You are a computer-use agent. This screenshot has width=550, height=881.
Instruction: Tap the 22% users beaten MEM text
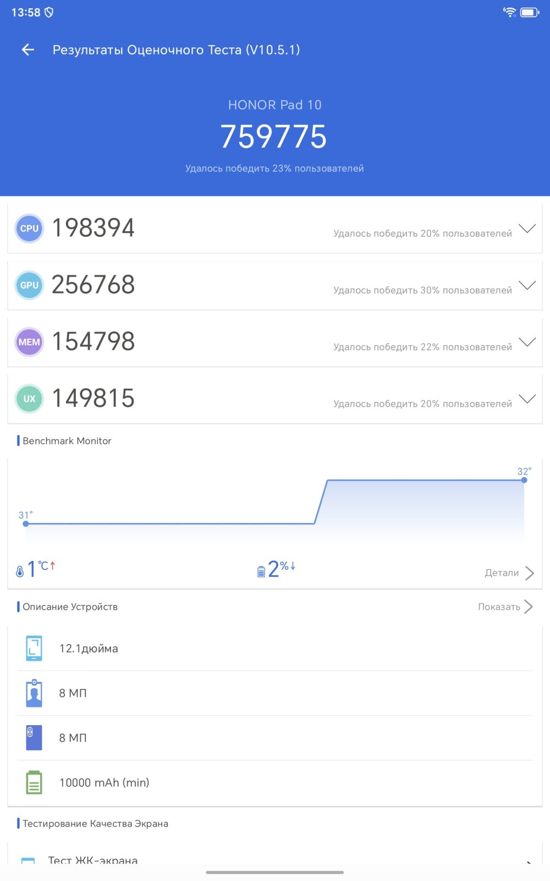click(x=422, y=347)
